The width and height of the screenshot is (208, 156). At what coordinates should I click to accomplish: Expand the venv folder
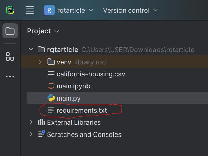40,62
